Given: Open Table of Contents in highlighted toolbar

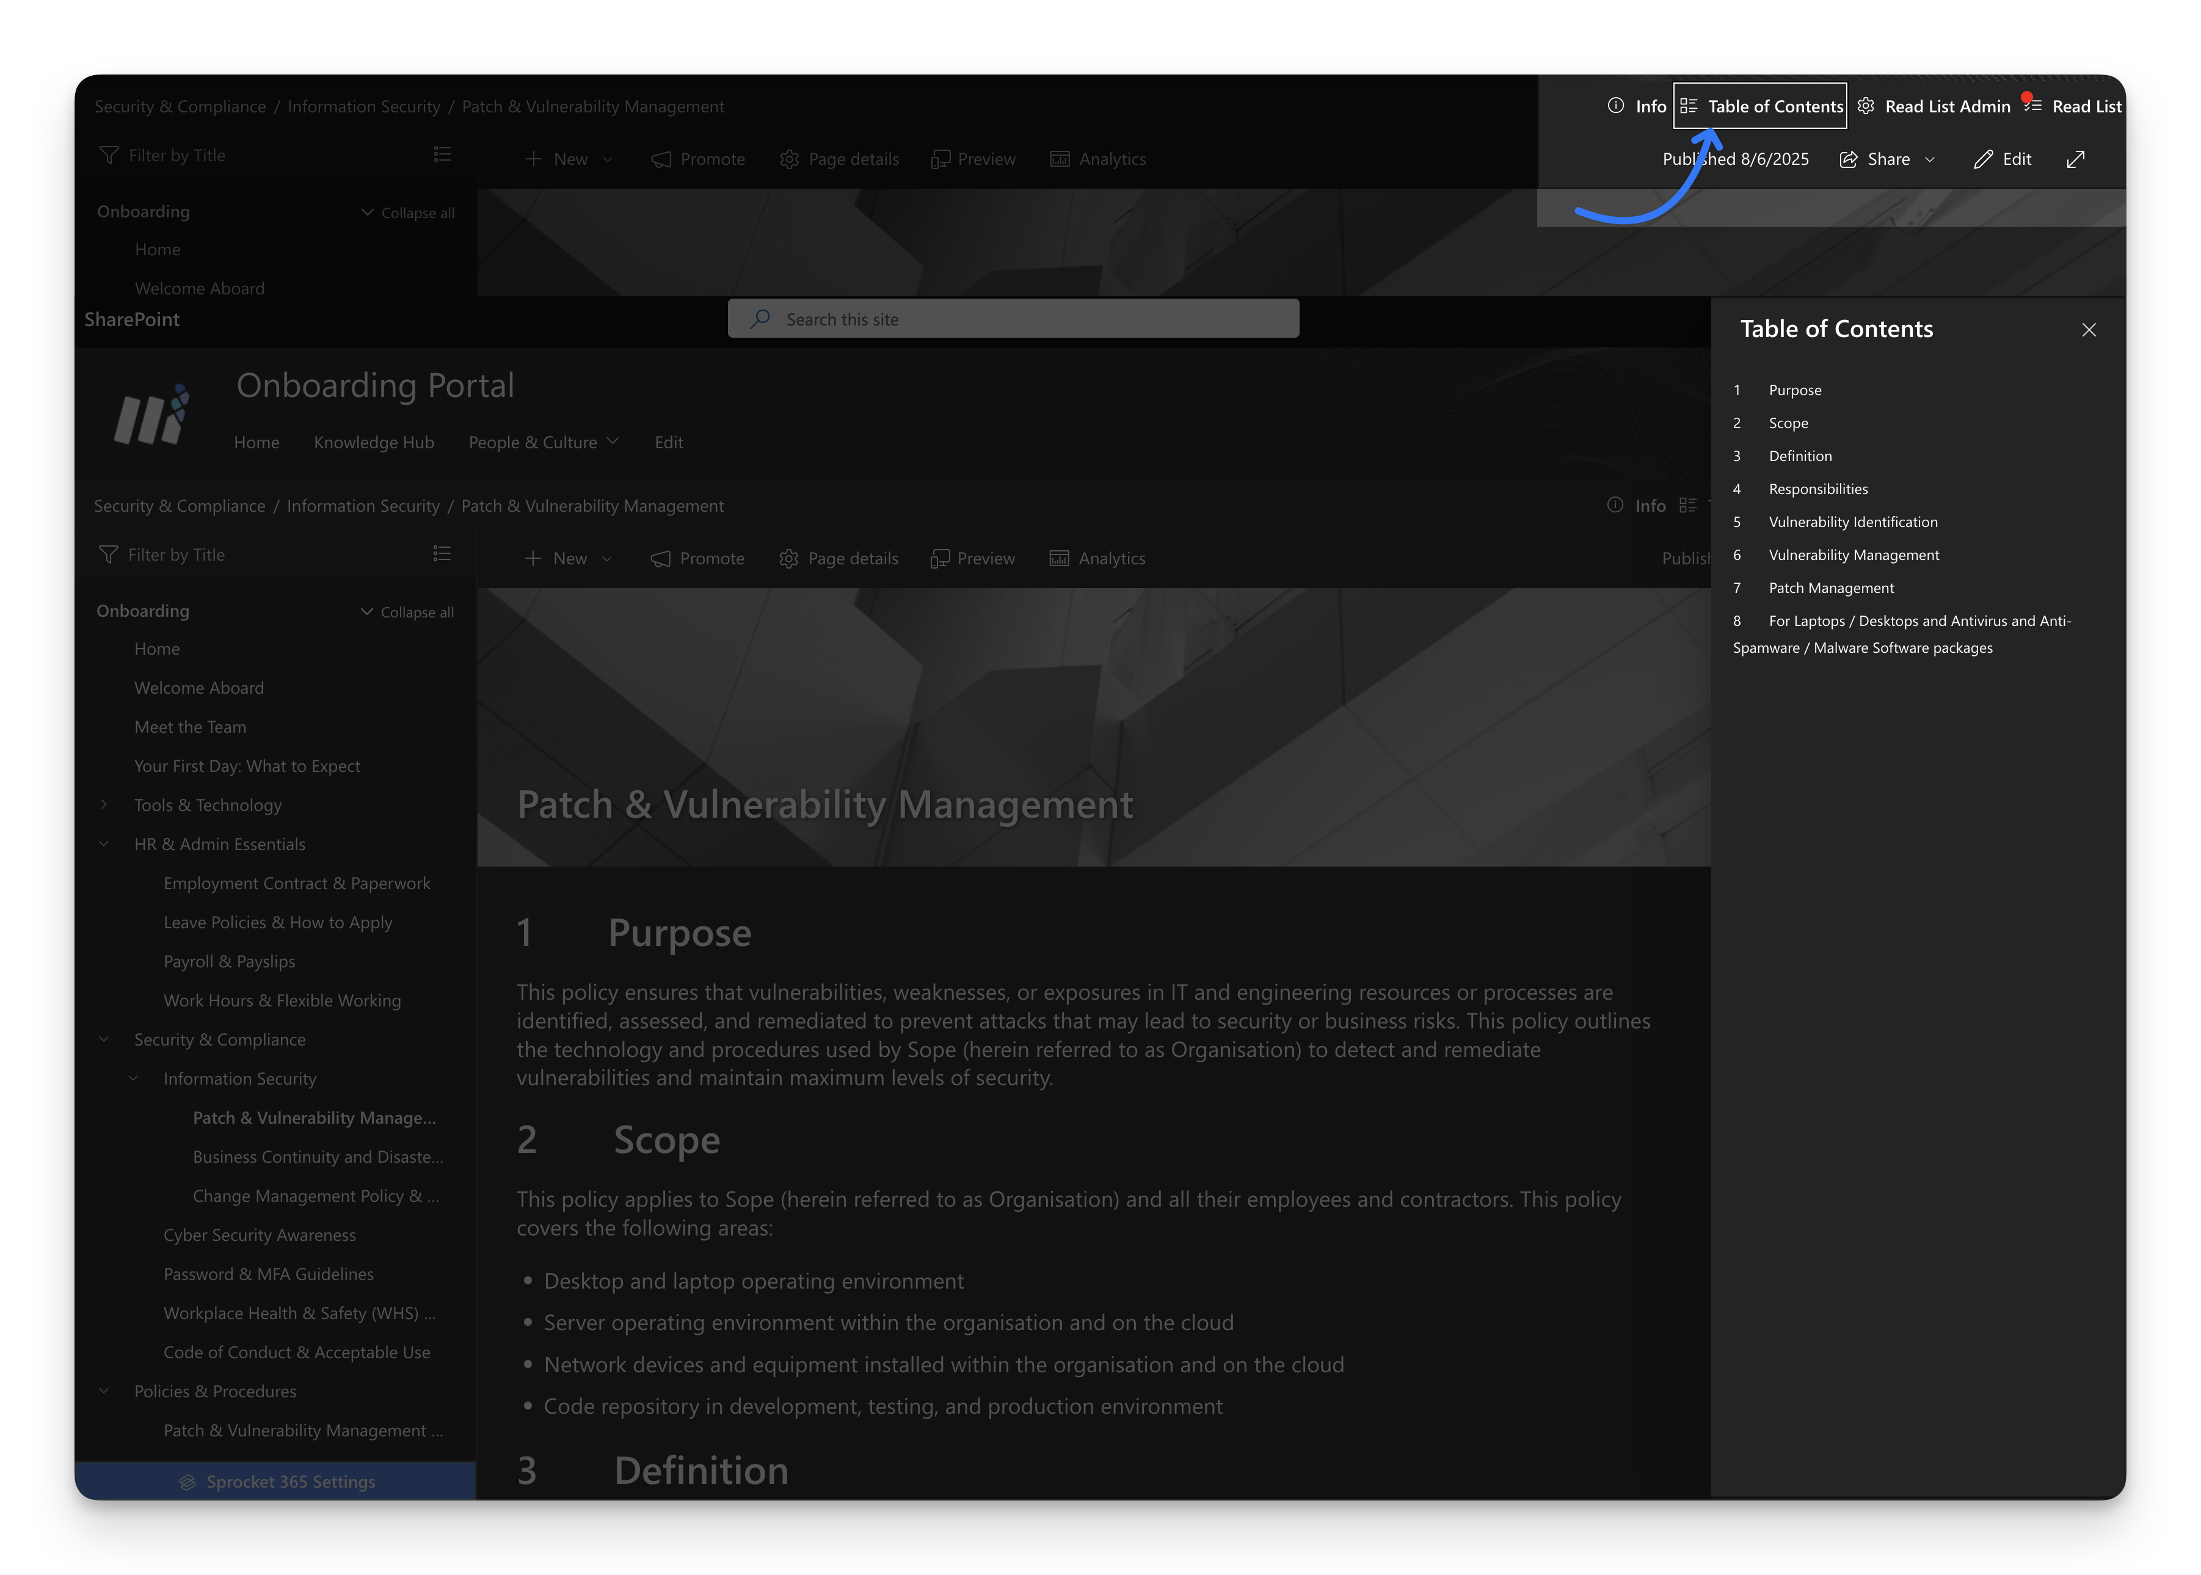Looking at the screenshot, I should click(x=1760, y=106).
